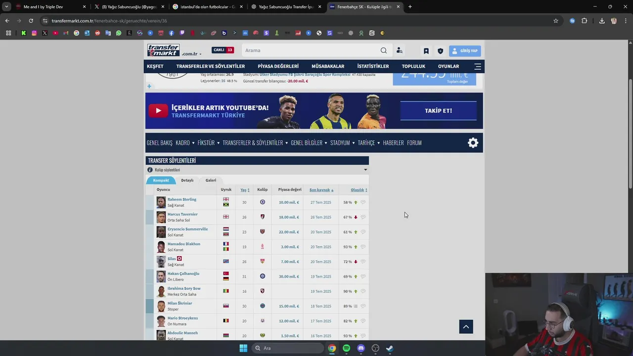Open the Kick bookmark icon
Viewport: 633px width, 356px height.
pyautogui.click(x=23, y=33)
